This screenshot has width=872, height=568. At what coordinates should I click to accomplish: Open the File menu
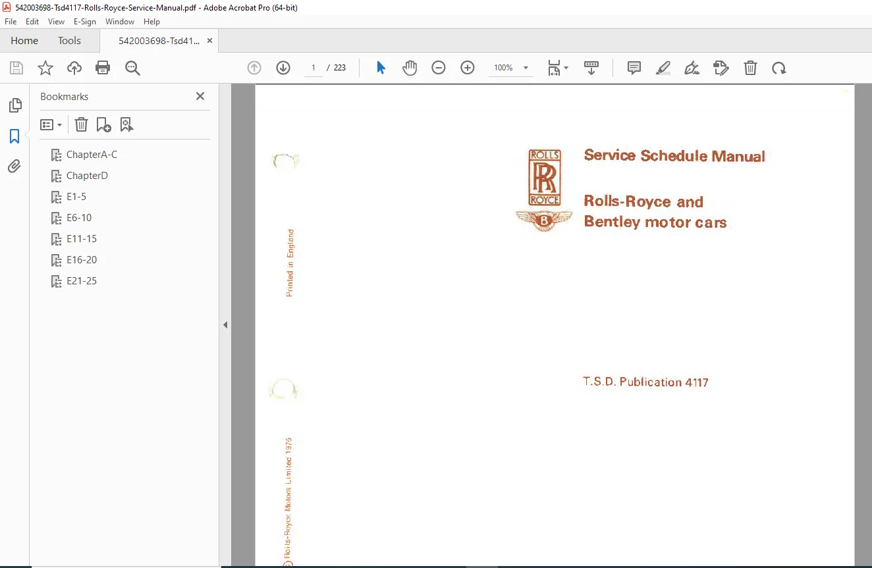(x=11, y=22)
